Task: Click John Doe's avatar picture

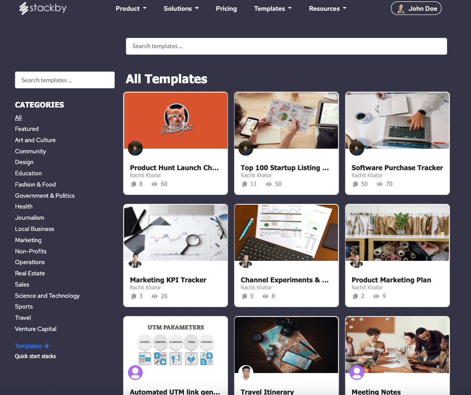Action: point(400,9)
